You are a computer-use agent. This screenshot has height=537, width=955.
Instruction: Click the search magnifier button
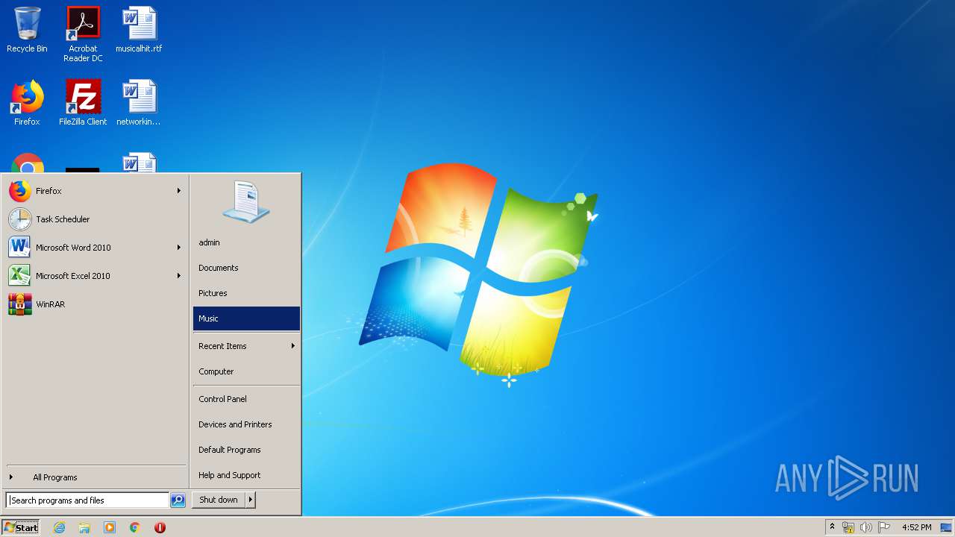pos(178,500)
